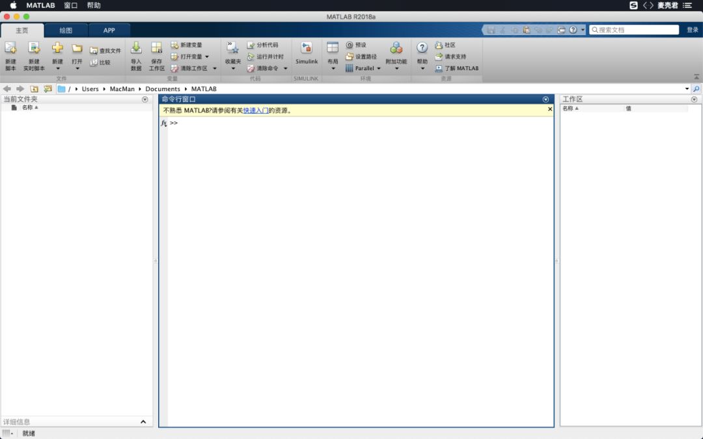This screenshot has width=703, height=439.
Task: Click the 新建实时脚本 live script icon
Action: tap(34, 48)
